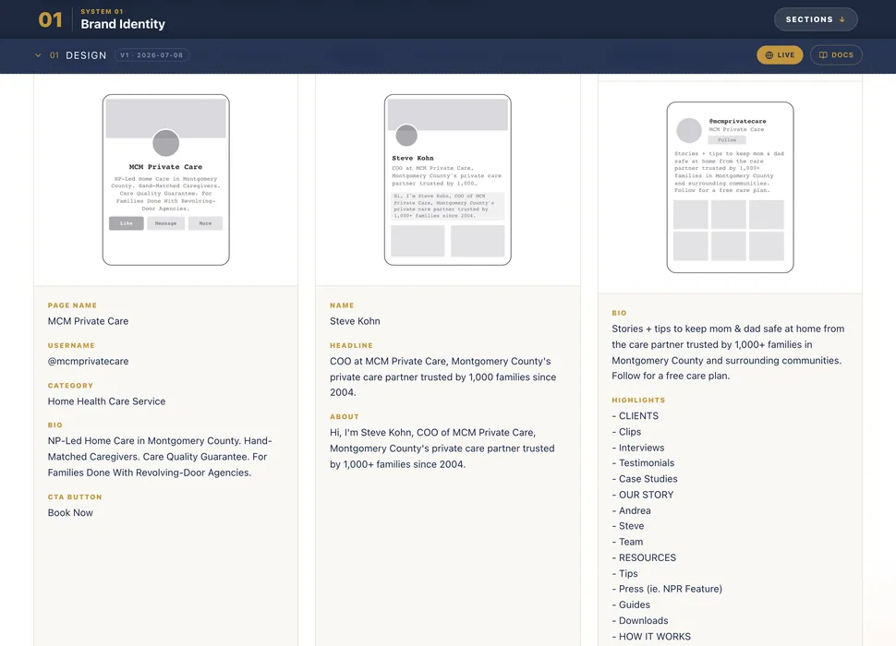Open the Docs button
Image resolution: width=896 pixels, height=646 pixels.
[836, 54]
